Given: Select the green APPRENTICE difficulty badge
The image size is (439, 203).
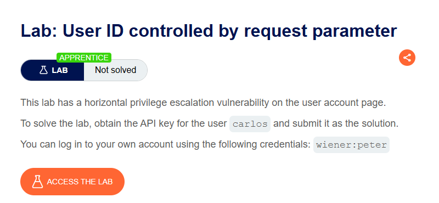Looking at the screenshot, I should click(x=84, y=58).
